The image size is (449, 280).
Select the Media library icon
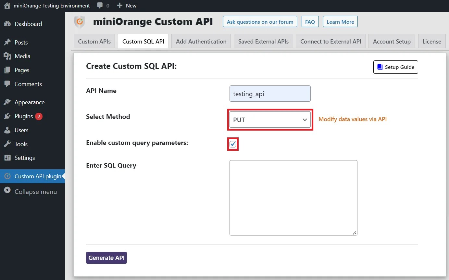8,56
